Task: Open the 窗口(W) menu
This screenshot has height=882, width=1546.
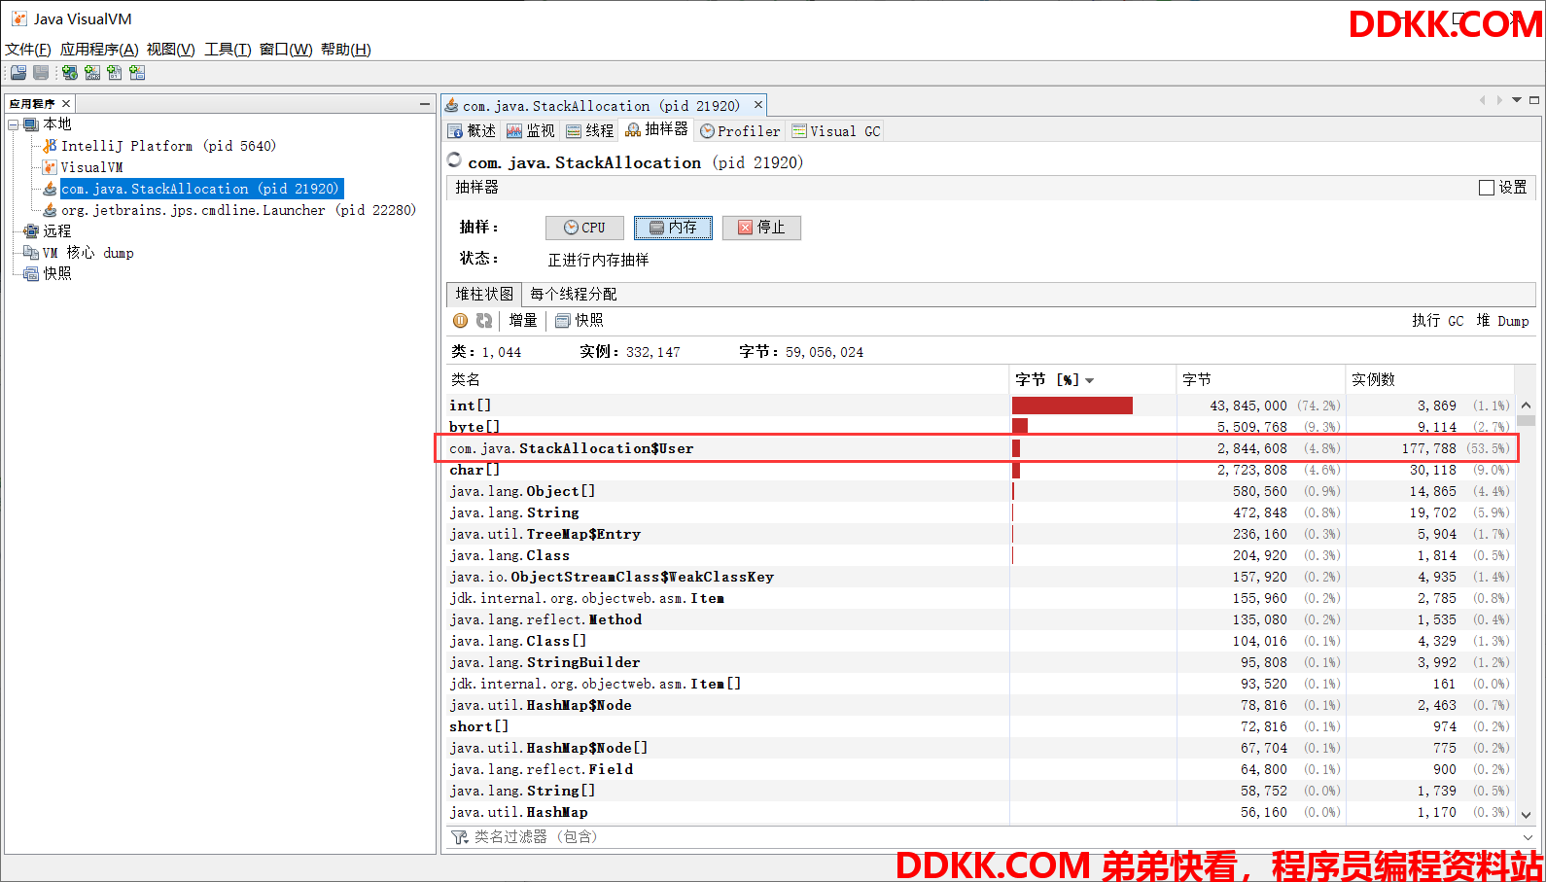Action: click(x=286, y=50)
